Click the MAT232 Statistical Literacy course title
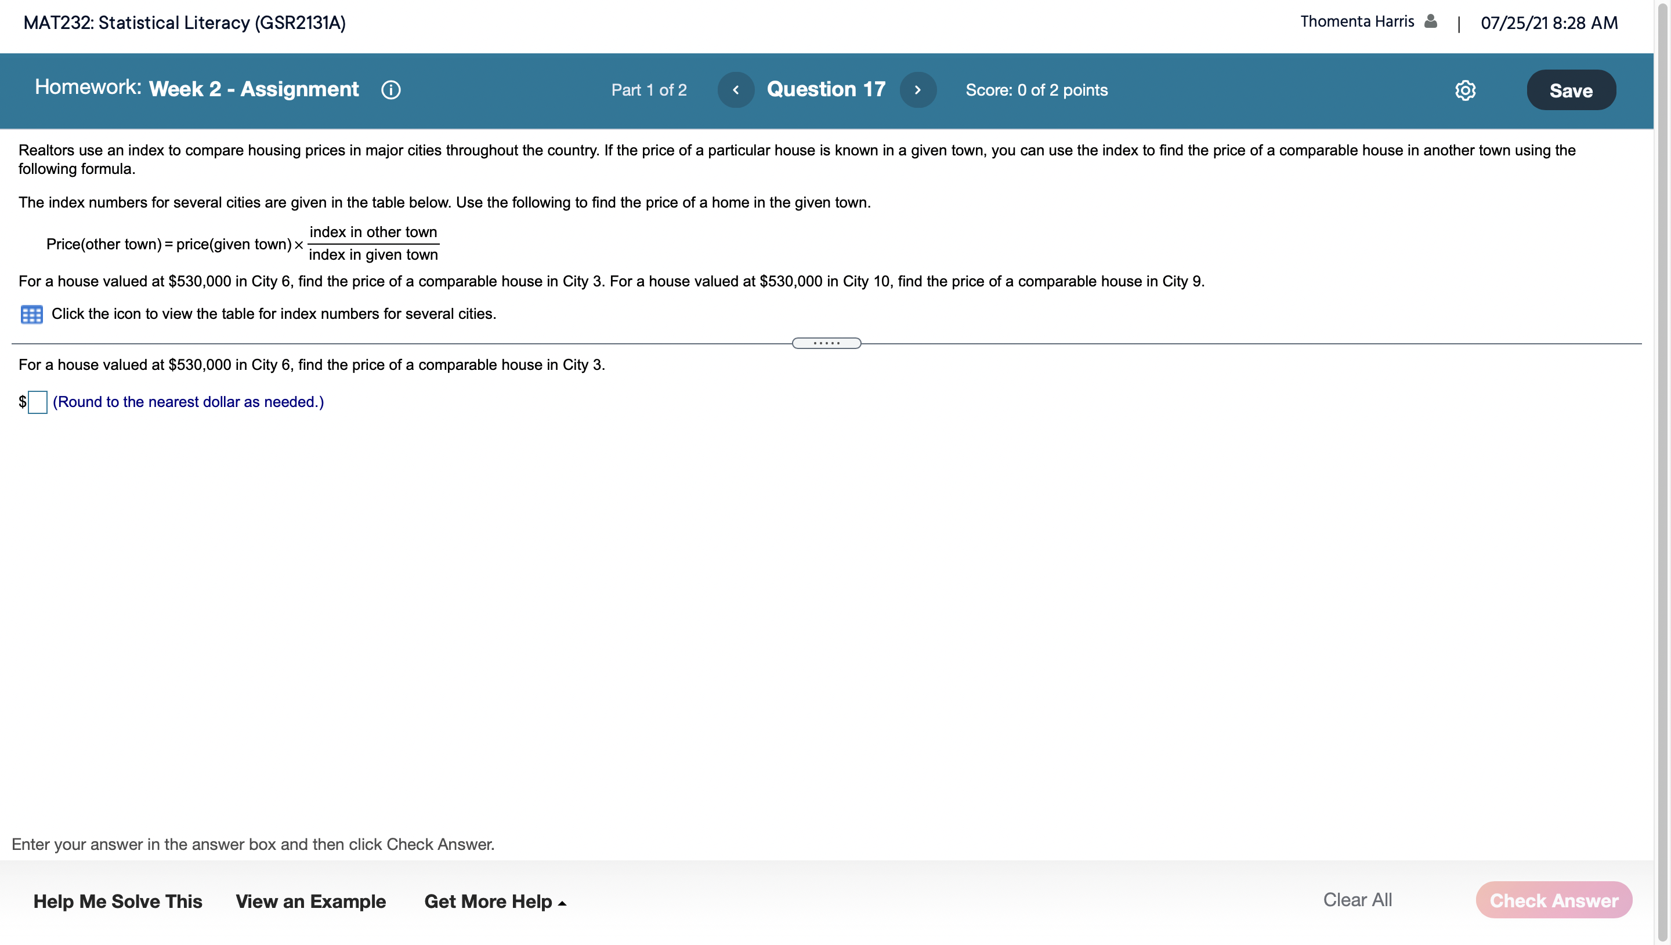Image resolution: width=1671 pixels, height=945 pixels. (185, 23)
